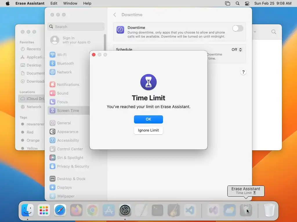Click the date and time in menu bar
Image resolution: width=297 pixels, height=222 pixels.
coord(273,3)
